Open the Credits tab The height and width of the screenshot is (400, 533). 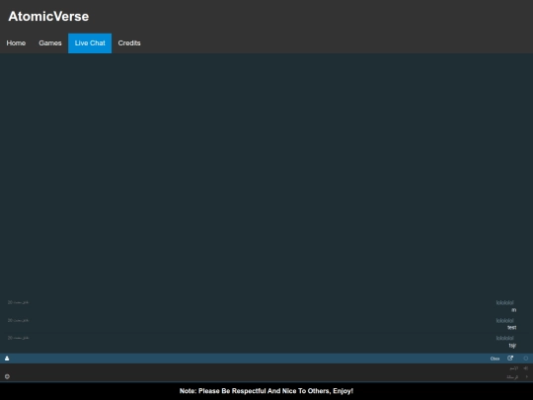point(129,43)
